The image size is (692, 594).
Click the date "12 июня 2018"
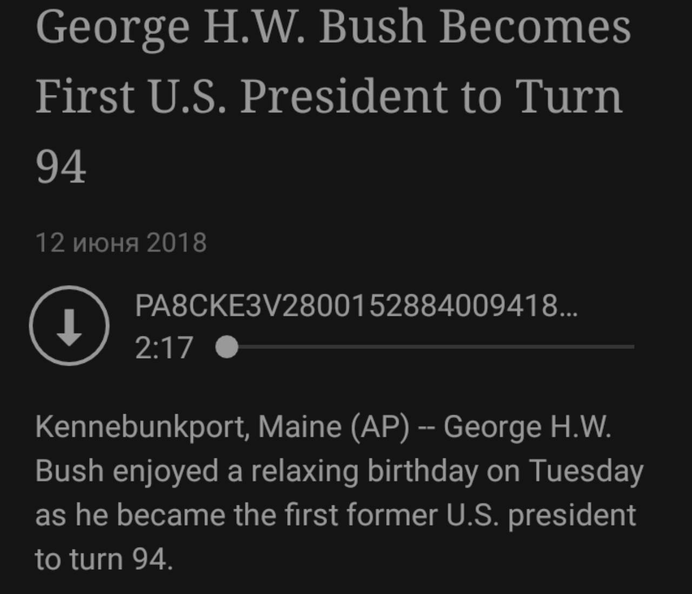pos(121,242)
